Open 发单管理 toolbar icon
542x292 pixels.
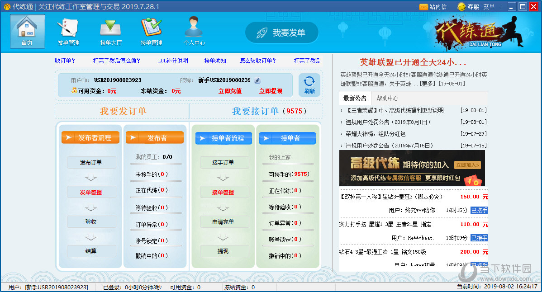[x=68, y=31]
